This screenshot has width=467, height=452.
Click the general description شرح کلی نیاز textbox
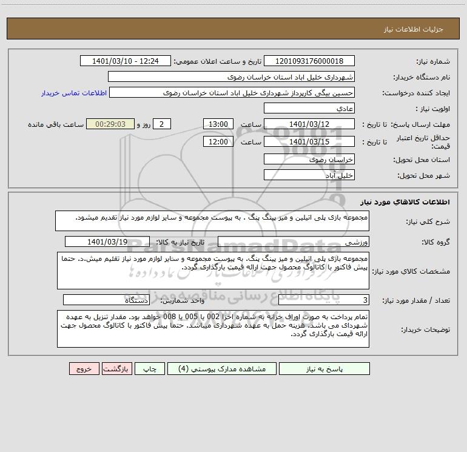212,221
